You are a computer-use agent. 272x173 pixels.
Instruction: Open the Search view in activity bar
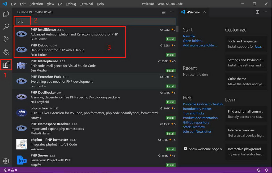[6, 26]
